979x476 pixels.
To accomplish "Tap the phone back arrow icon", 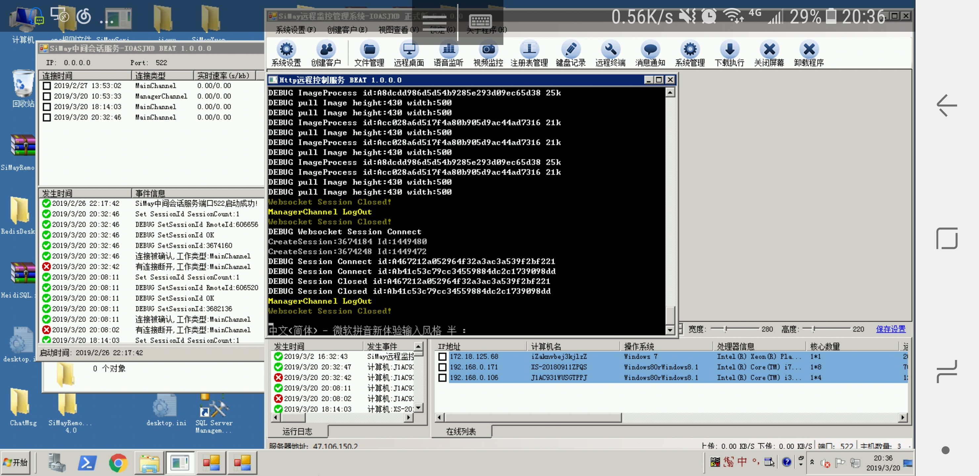I will coord(946,105).
